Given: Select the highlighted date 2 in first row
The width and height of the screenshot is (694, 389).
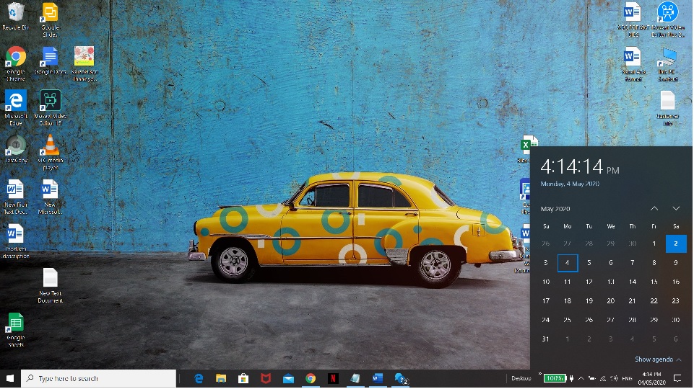Looking at the screenshot, I should tap(676, 243).
